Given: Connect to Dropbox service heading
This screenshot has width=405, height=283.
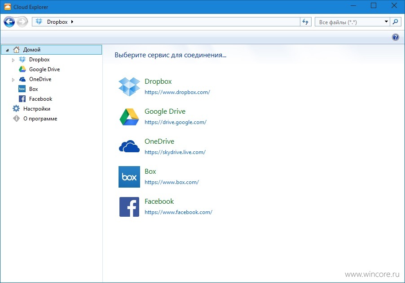Looking at the screenshot, I should click(158, 81).
